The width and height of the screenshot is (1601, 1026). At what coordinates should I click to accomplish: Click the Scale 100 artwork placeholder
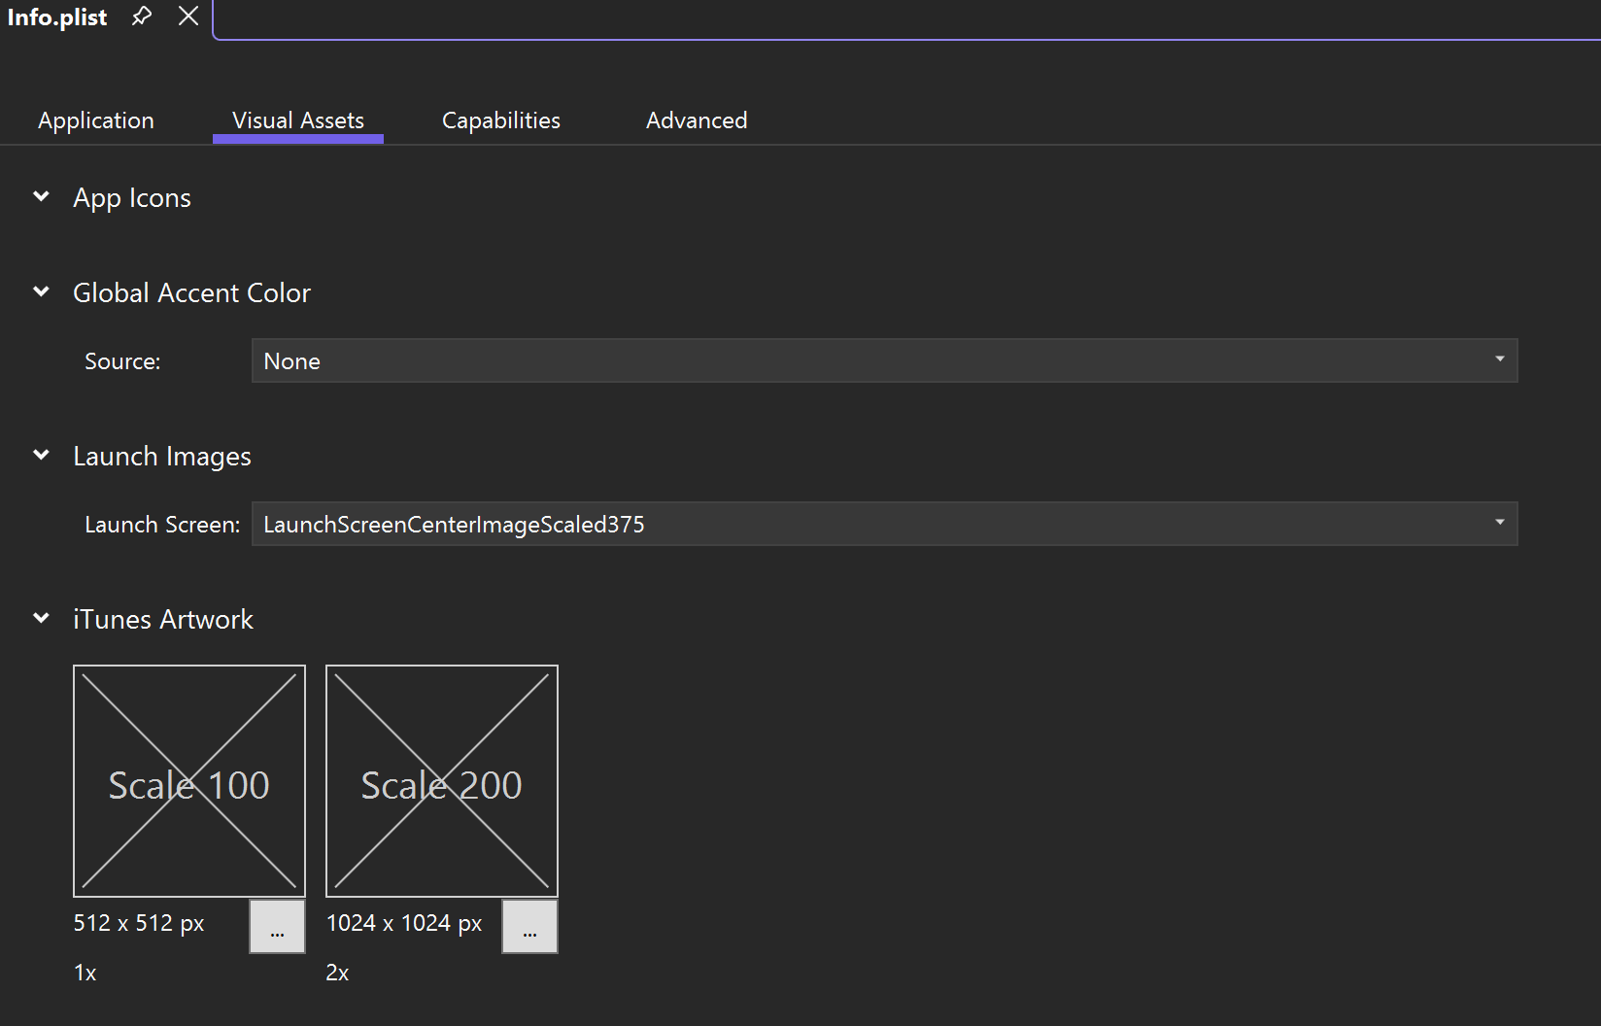[188, 781]
